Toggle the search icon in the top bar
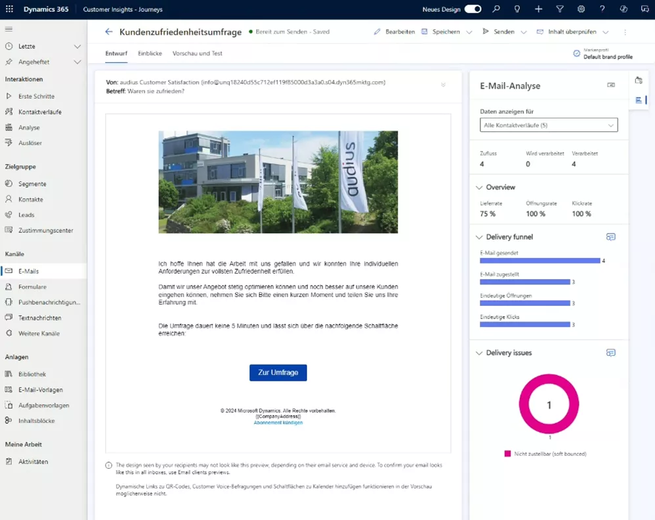Viewport: 655px width, 520px height. coord(496,10)
